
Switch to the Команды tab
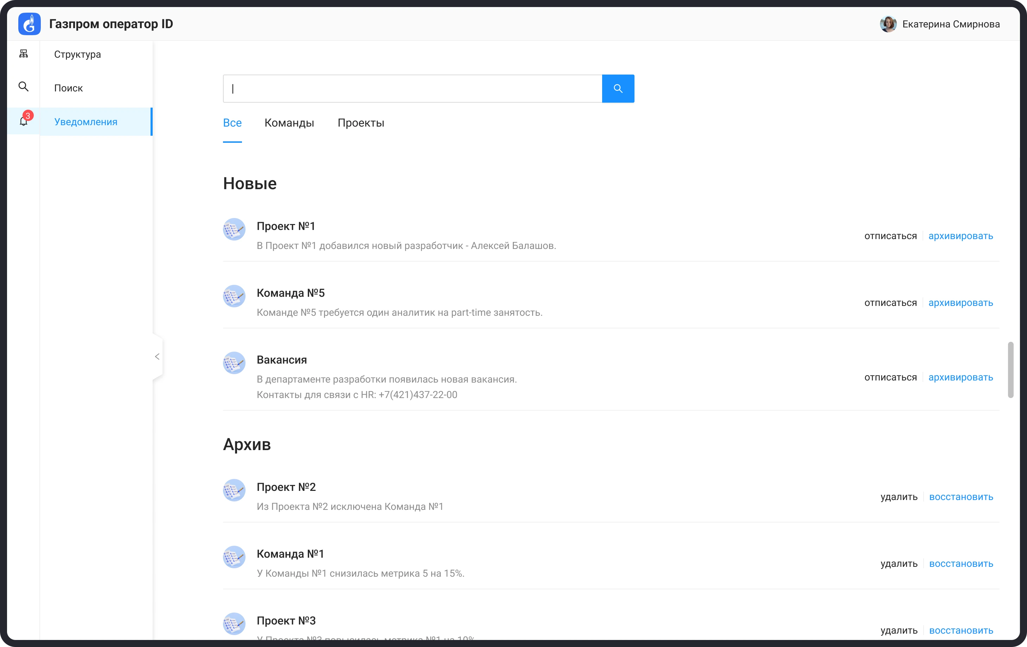coord(289,123)
